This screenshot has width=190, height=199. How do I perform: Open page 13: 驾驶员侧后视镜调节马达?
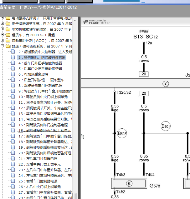point(45,114)
